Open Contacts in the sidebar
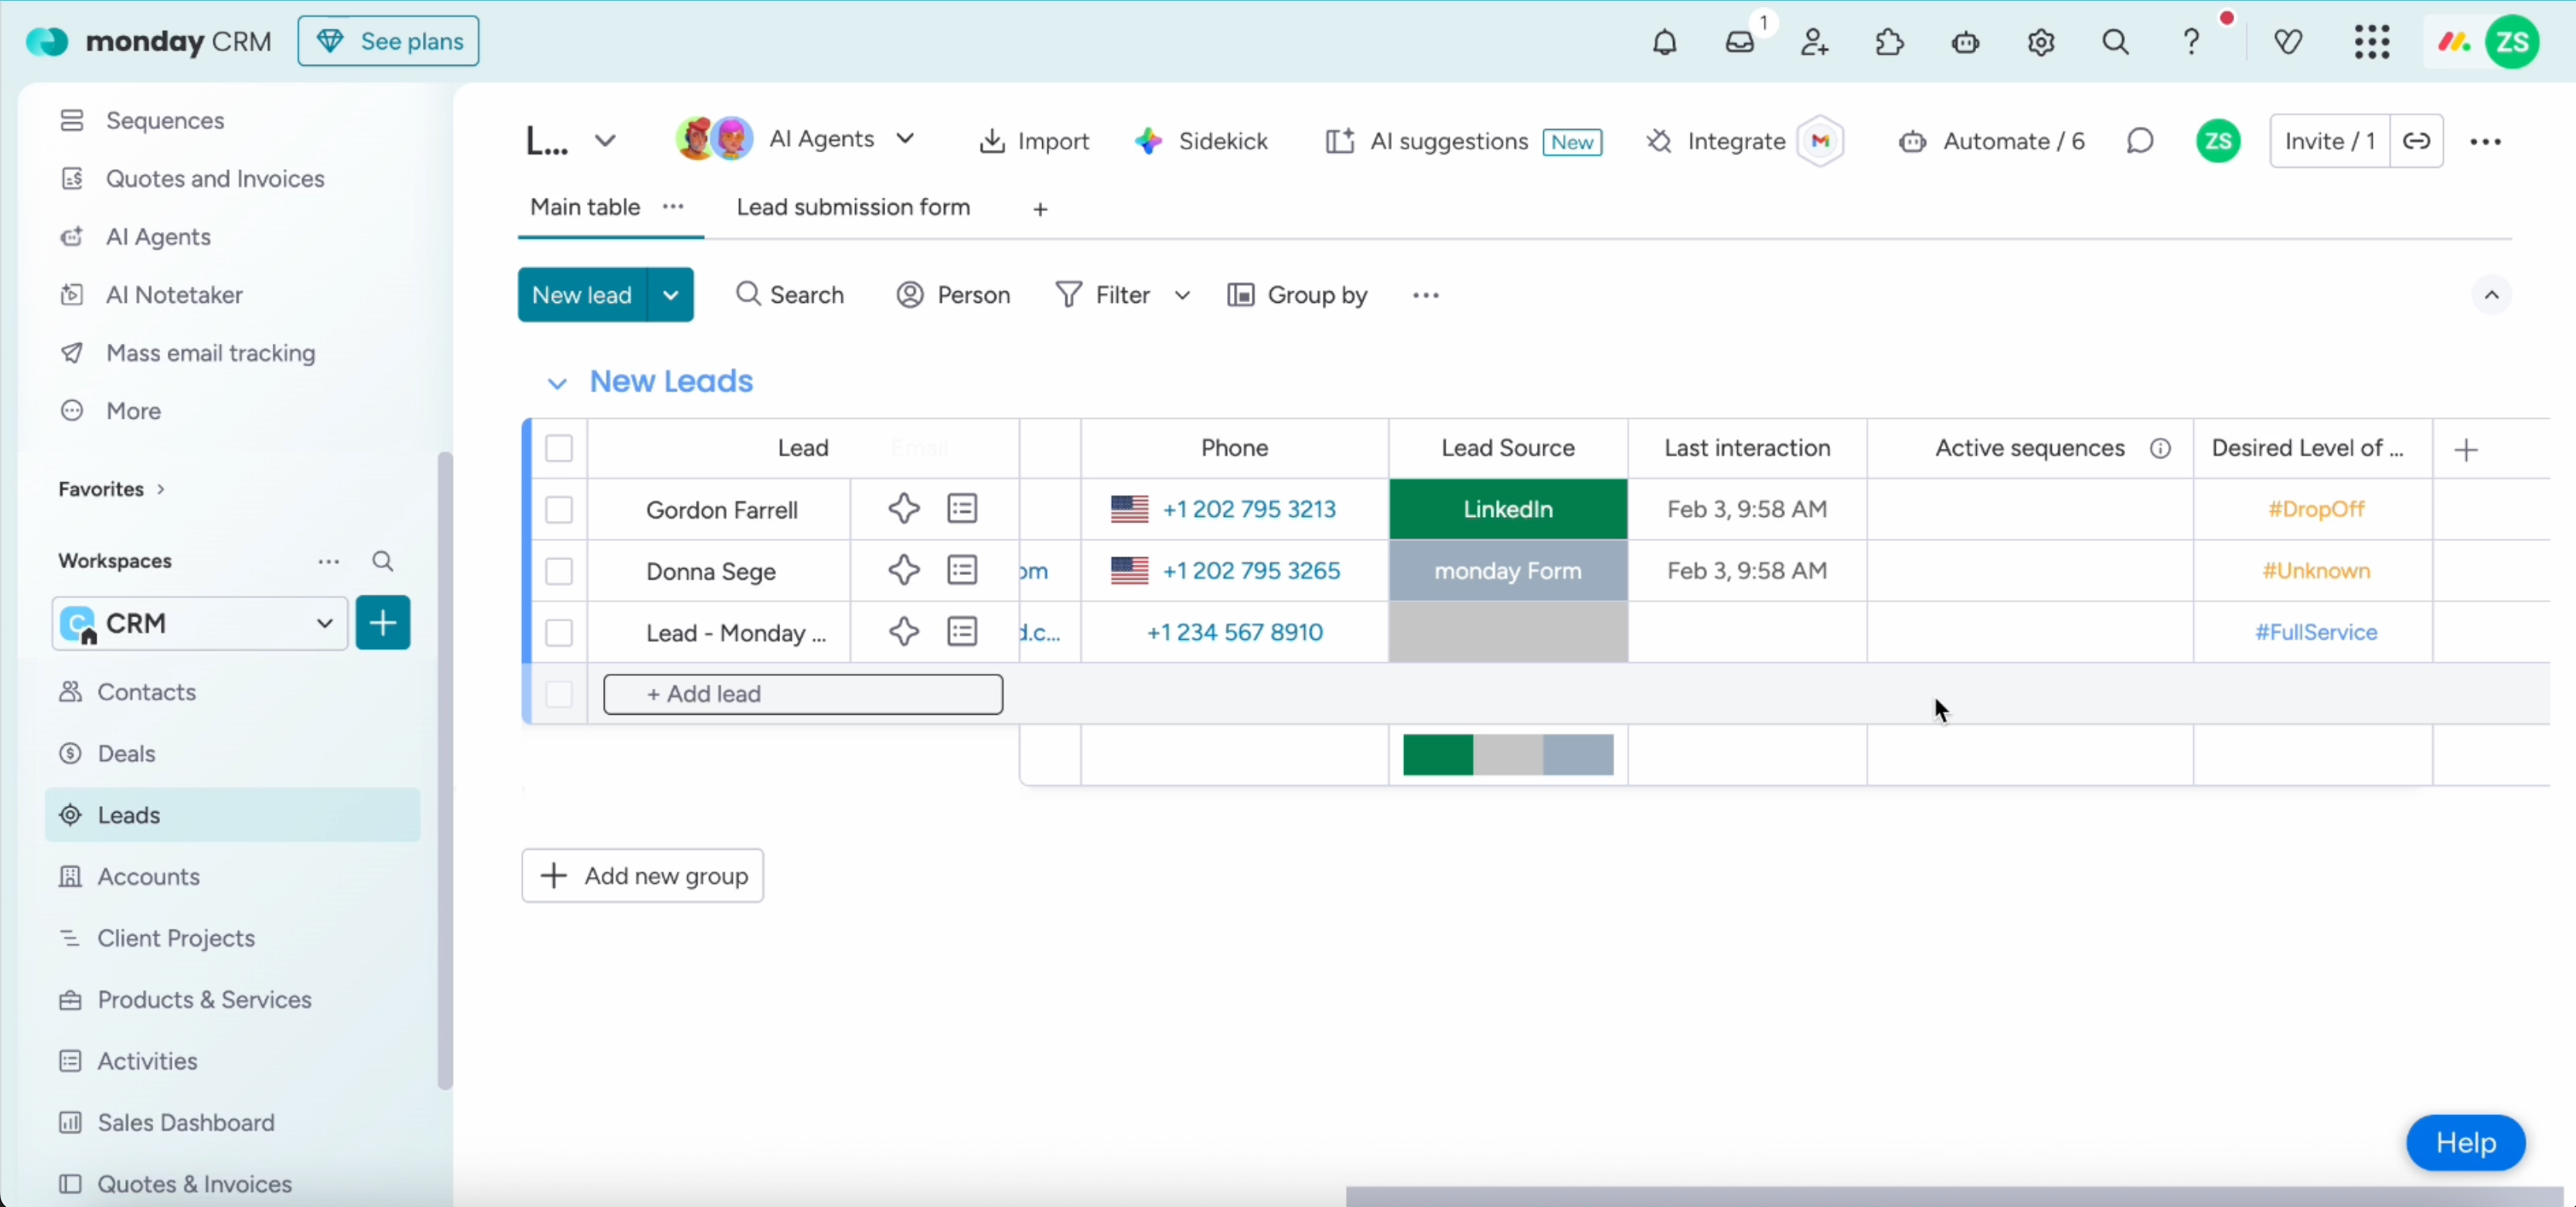2576x1207 pixels. click(x=232, y=692)
